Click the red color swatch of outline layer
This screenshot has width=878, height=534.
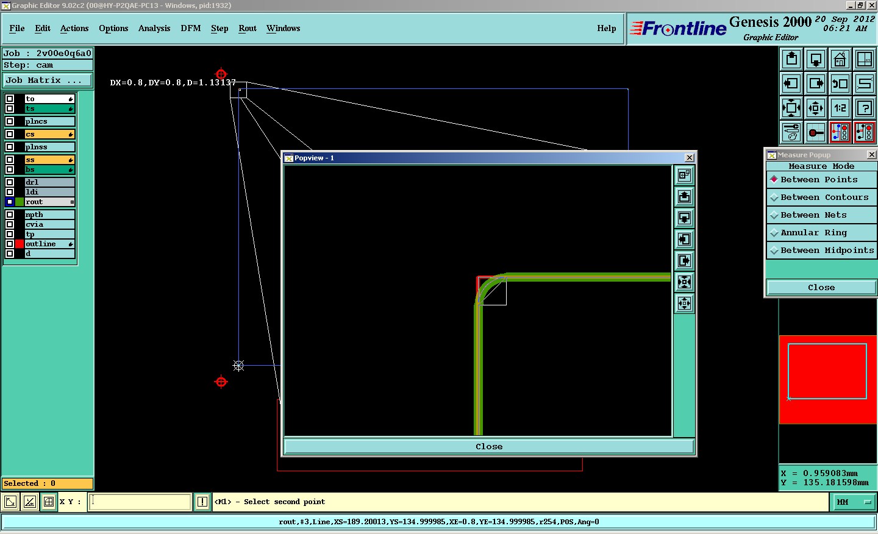pyautogui.click(x=20, y=244)
